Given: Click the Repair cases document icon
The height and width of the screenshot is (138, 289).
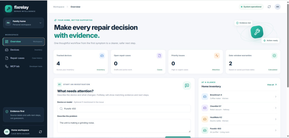Looking at the screenshot, I should (x=7, y=58).
